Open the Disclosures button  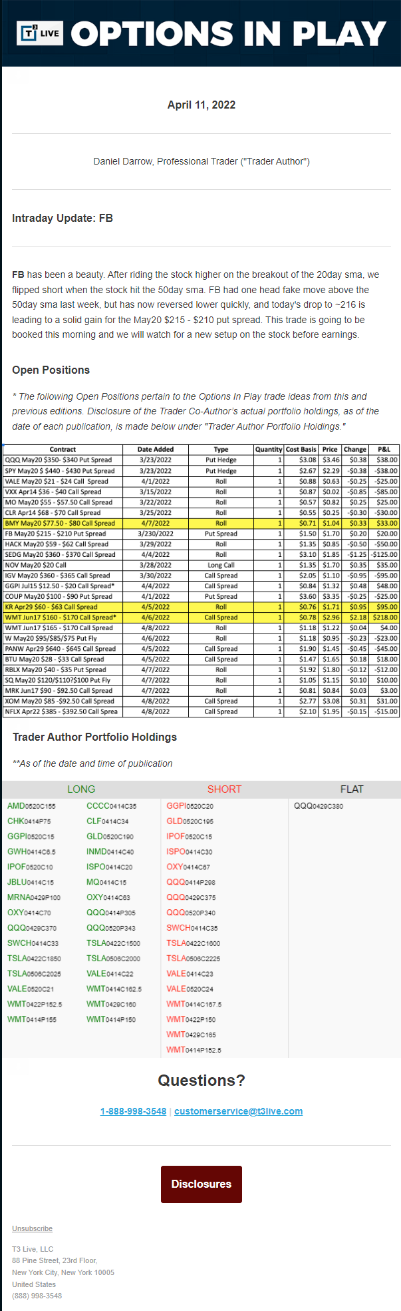pos(201,1184)
